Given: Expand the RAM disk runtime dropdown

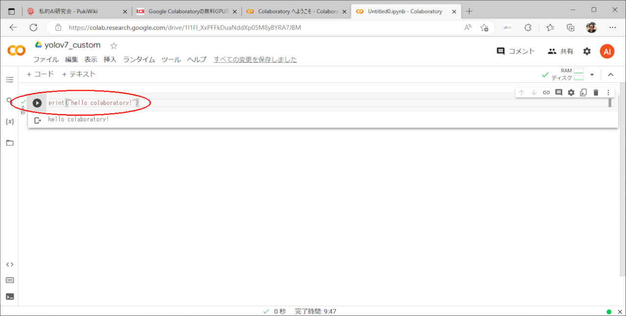Looking at the screenshot, I should 592,75.
